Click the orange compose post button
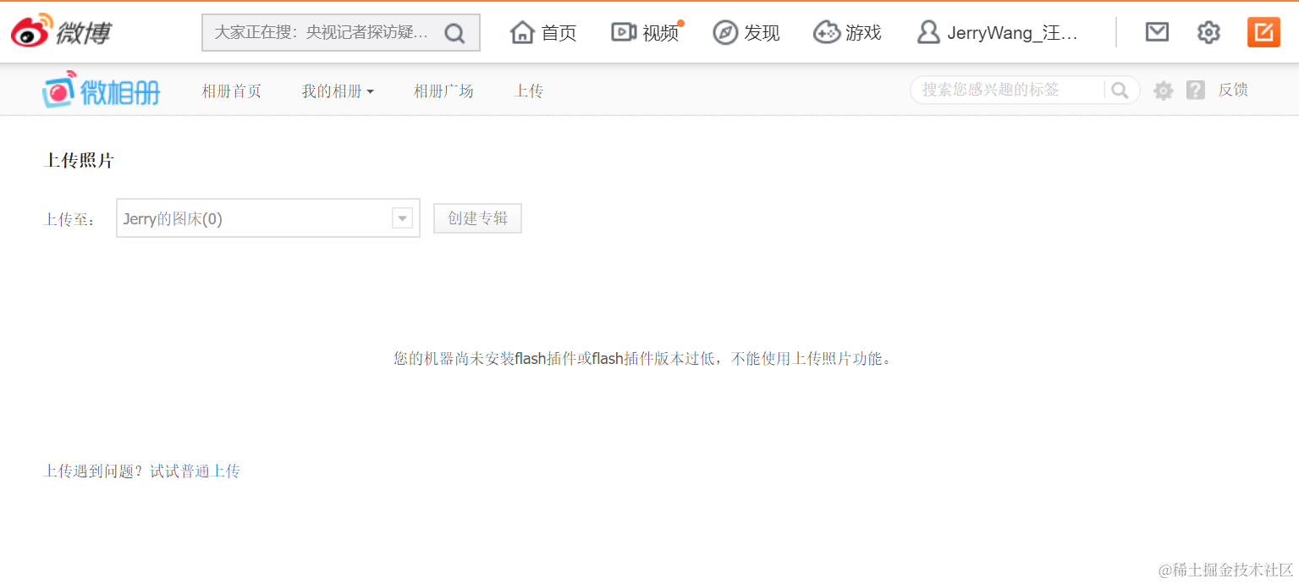The width and height of the screenshot is (1299, 584). [1263, 32]
